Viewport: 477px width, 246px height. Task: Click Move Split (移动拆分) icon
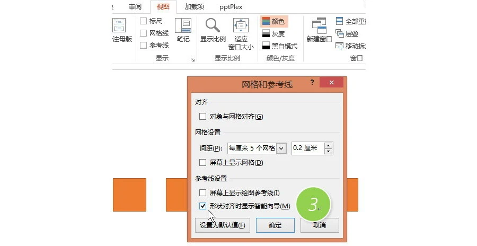[340, 46]
